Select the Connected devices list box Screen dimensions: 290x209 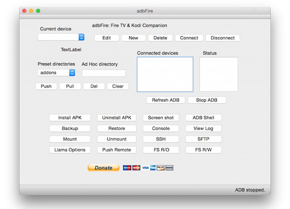[165, 74]
